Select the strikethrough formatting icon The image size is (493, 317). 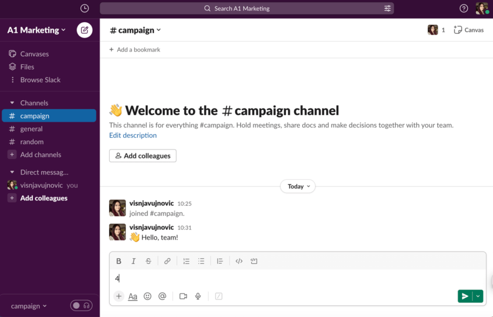pyautogui.click(x=148, y=261)
